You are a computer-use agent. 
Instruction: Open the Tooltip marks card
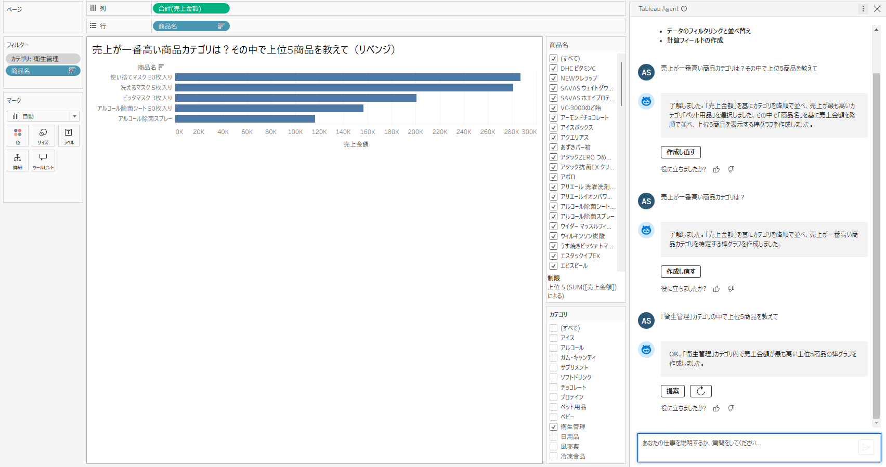tap(43, 161)
